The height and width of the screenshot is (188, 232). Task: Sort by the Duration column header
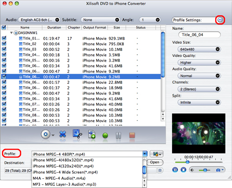tap(54, 27)
